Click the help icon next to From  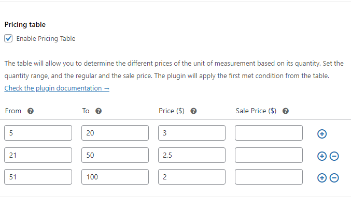[x=31, y=111]
